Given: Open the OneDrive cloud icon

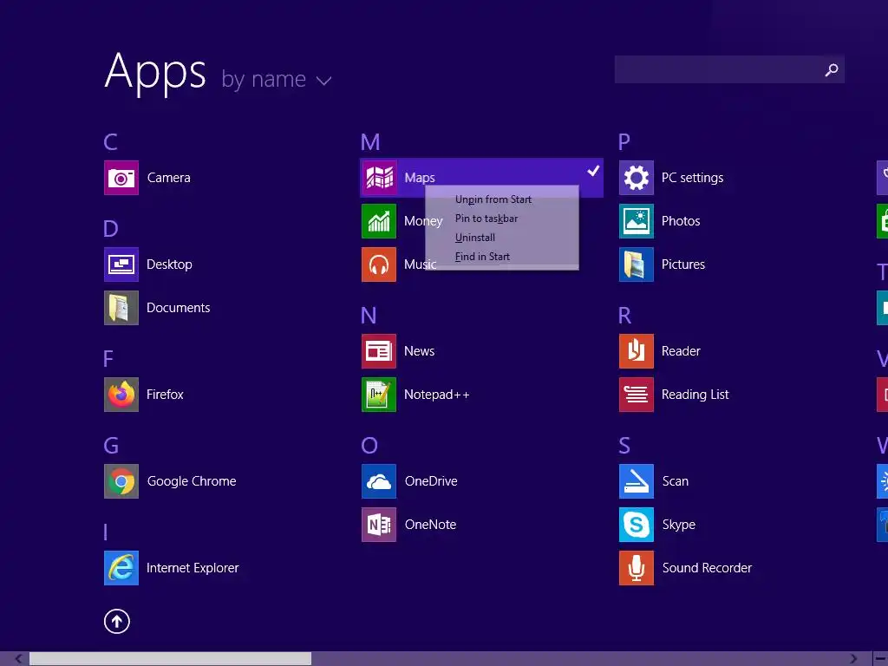Looking at the screenshot, I should click(379, 481).
